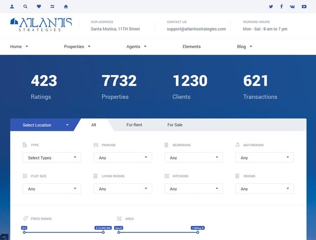This screenshot has width=316, height=240.
Task: Switch to the All tab
Action: coord(94,125)
